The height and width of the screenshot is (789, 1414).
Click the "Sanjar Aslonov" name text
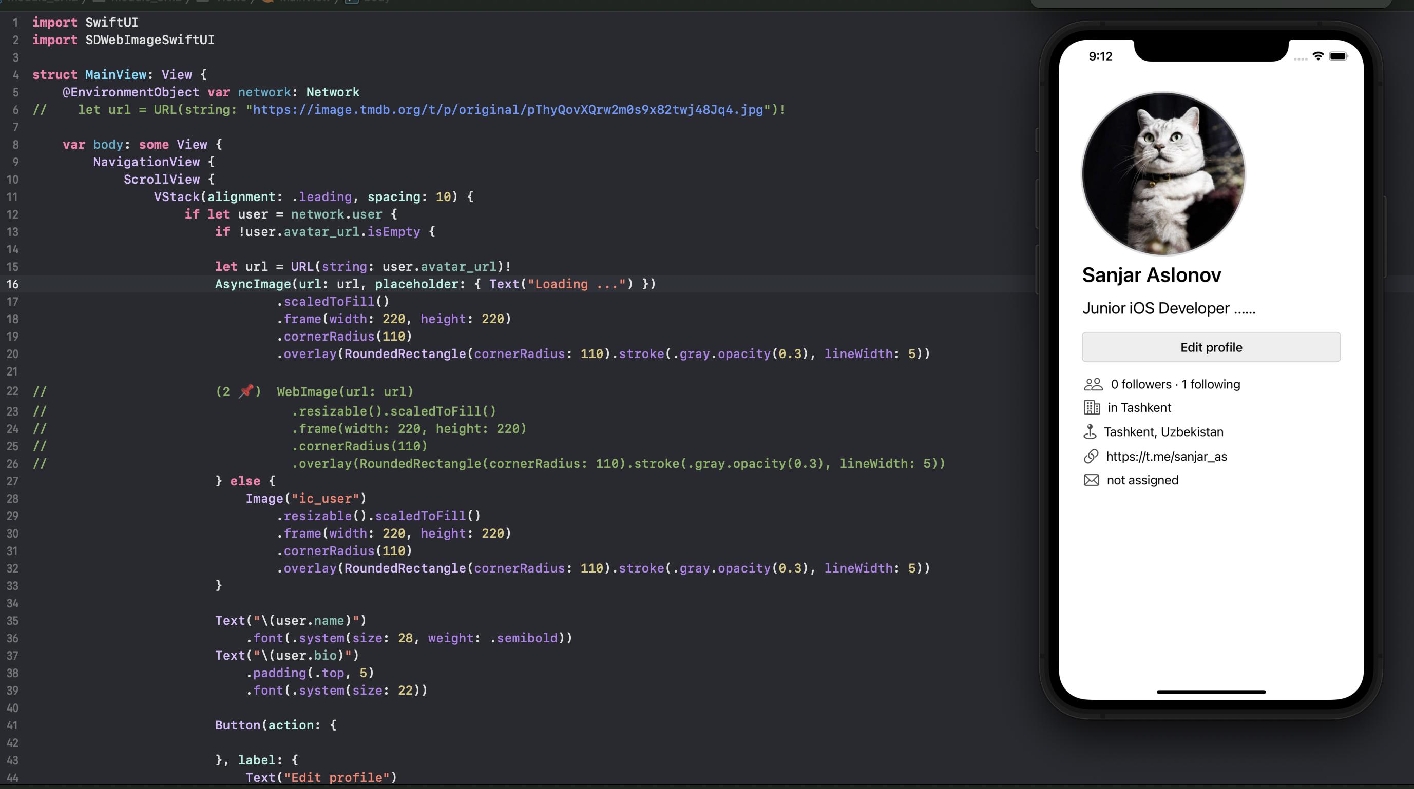click(1151, 274)
